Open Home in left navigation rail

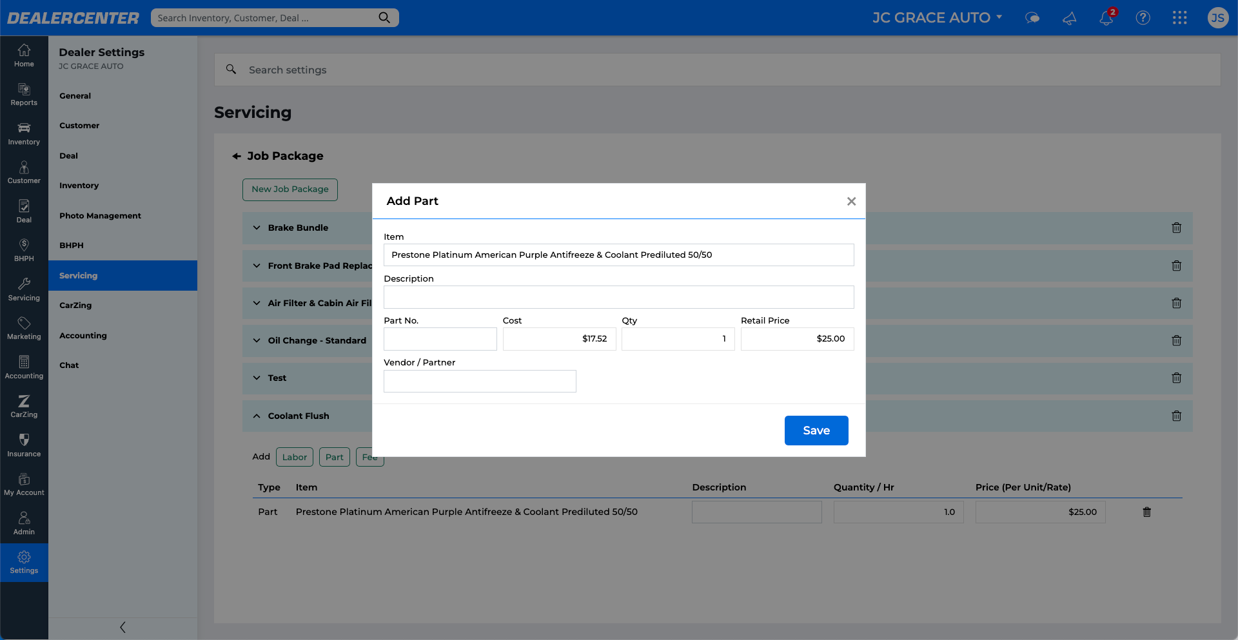tap(24, 55)
